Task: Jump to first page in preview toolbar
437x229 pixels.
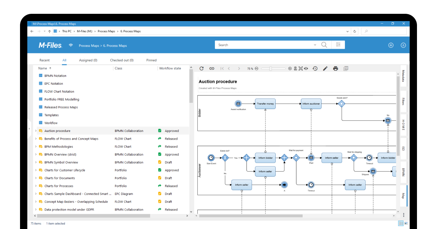Action: coord(222,68)
